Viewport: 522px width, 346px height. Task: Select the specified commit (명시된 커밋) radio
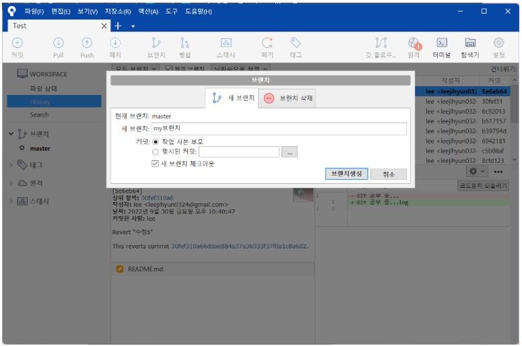155,152
